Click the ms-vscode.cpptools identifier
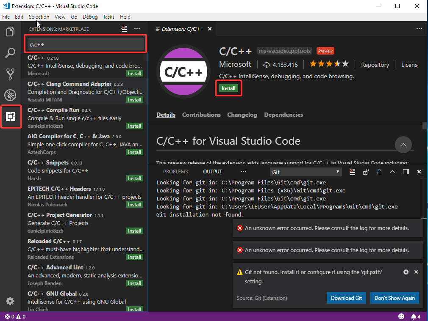 pyautogui.click(x=284, y=51)
